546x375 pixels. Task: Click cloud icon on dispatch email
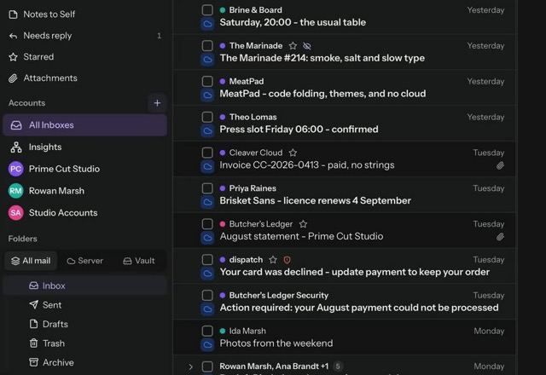point(207,274)
